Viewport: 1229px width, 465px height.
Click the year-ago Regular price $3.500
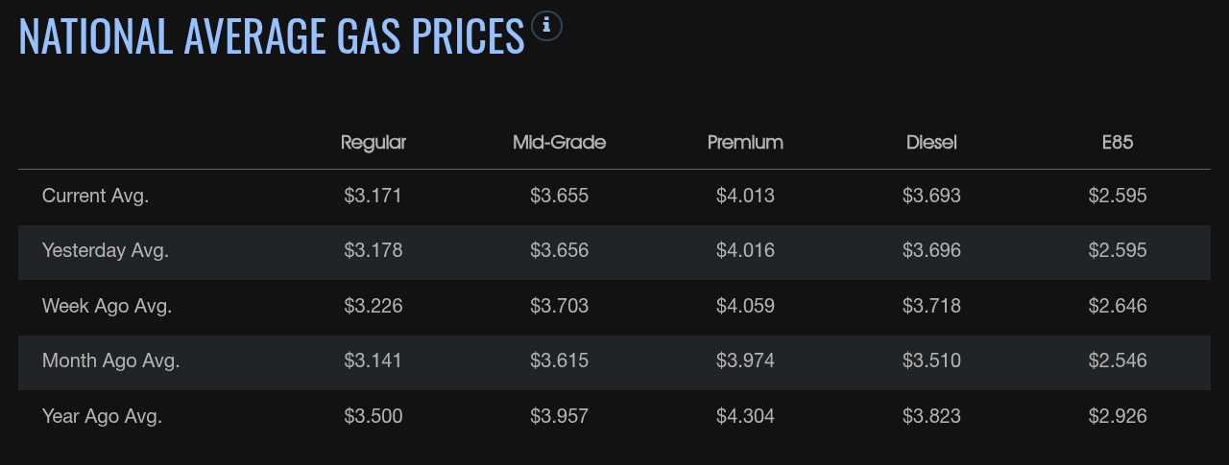point(374,417)
